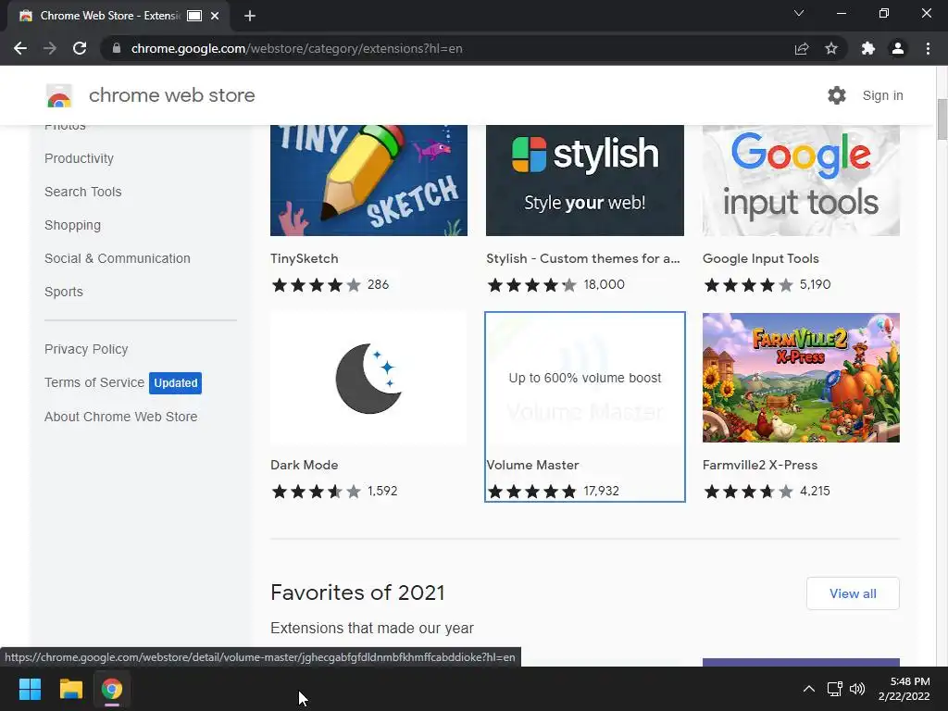Click the Chrome Web Store logo
Screen dimensions: 948x711
point(59,95)
